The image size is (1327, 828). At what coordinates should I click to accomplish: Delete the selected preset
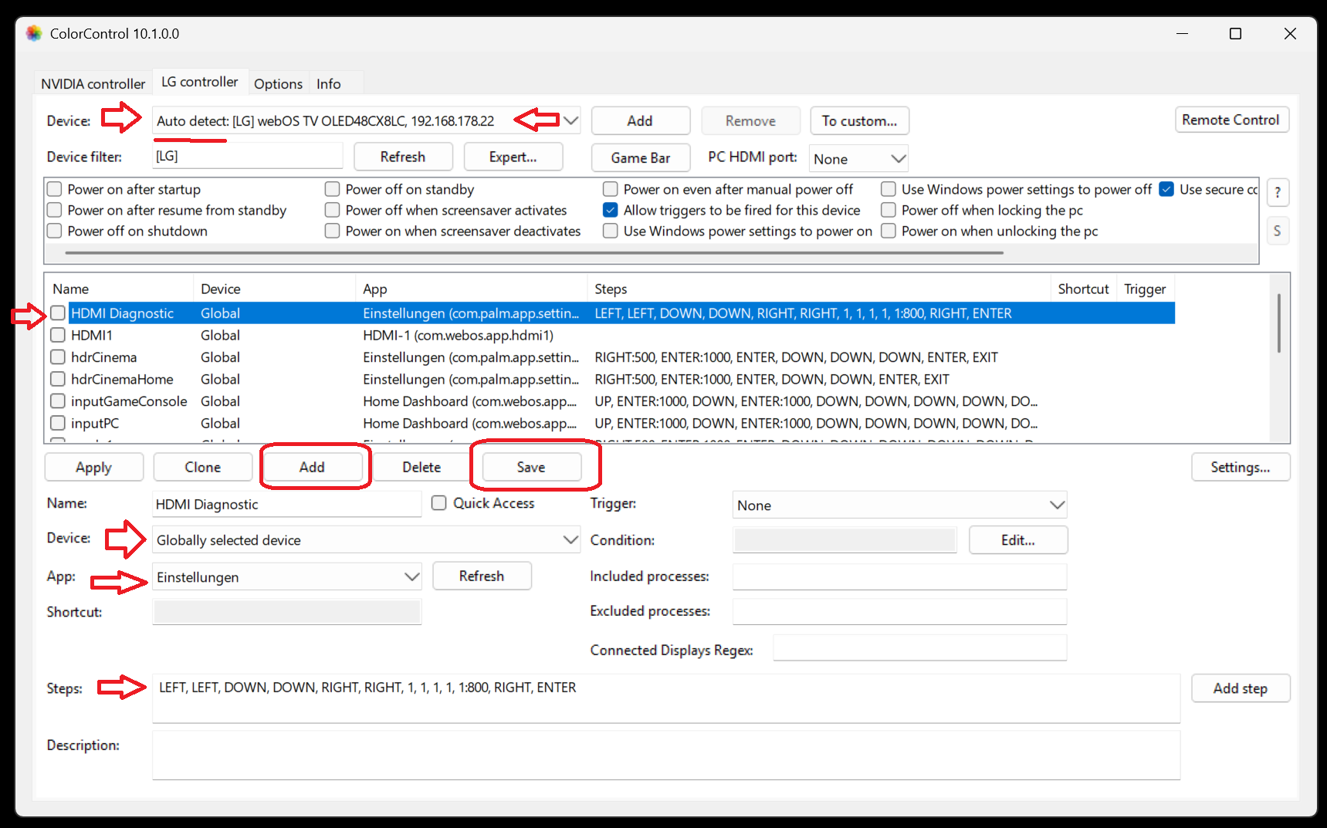421,467
